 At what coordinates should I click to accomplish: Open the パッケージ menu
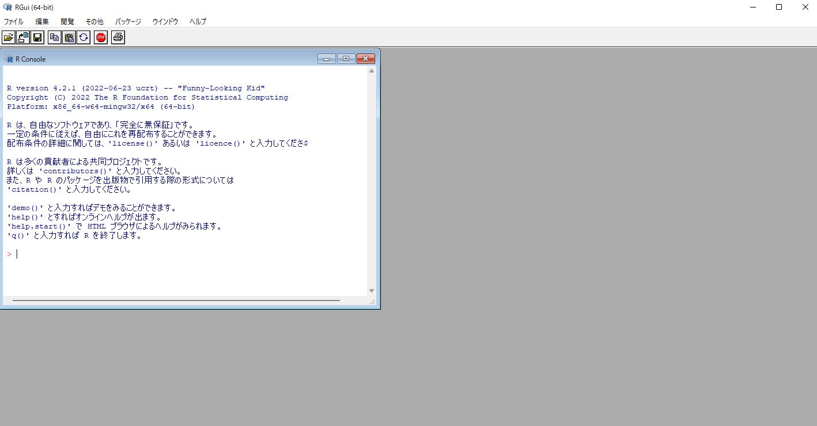click(128, 21)
